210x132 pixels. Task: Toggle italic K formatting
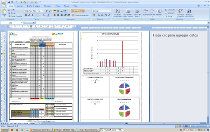(x=29, y=15)
